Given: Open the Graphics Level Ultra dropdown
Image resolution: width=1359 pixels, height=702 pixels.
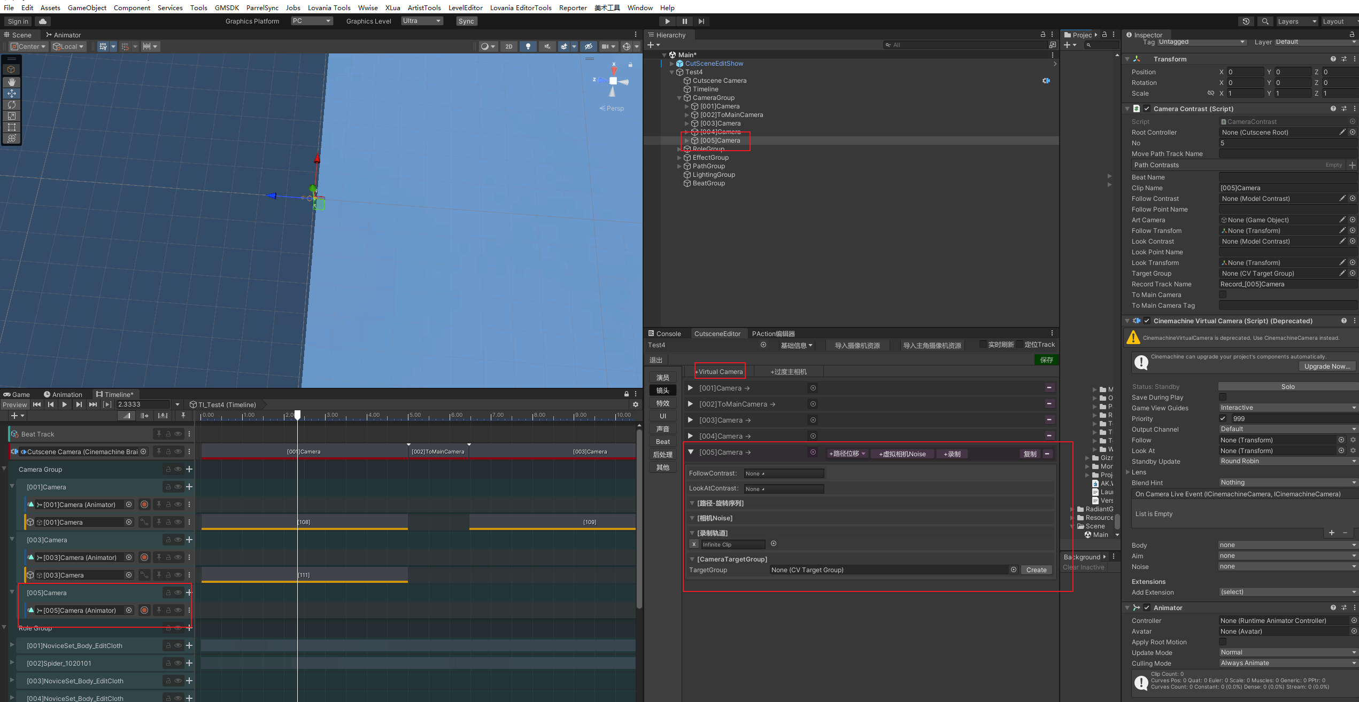Looking at the screenshot, I should point(422,21).
